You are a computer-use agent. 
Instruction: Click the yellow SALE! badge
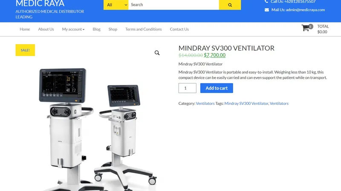click(25, 50)
